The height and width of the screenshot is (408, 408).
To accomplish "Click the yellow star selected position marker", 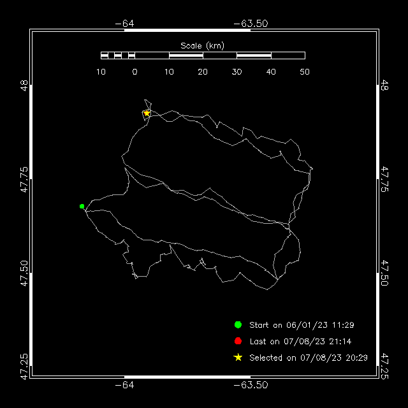I will tap(147, 113).
